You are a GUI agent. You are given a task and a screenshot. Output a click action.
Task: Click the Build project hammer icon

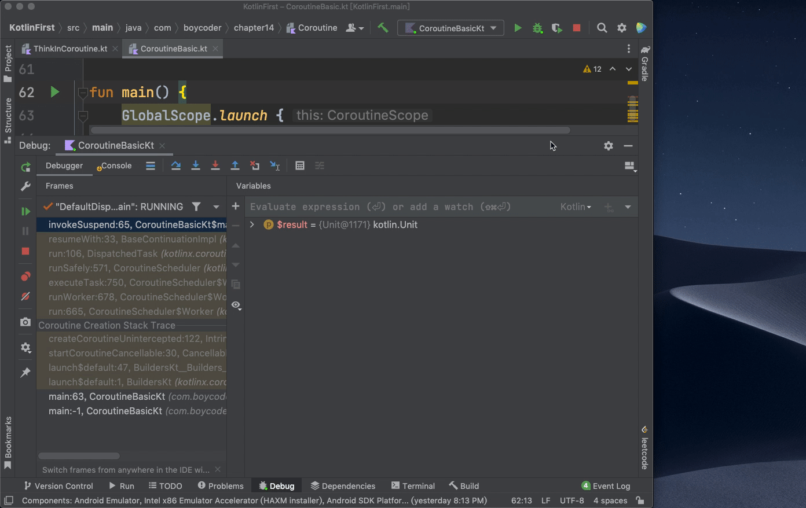click(383, 28)
